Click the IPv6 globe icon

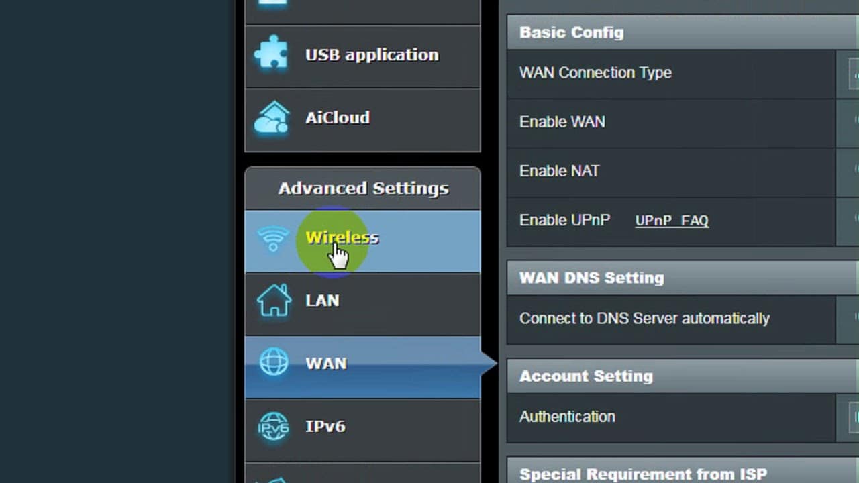click(274, 427)
